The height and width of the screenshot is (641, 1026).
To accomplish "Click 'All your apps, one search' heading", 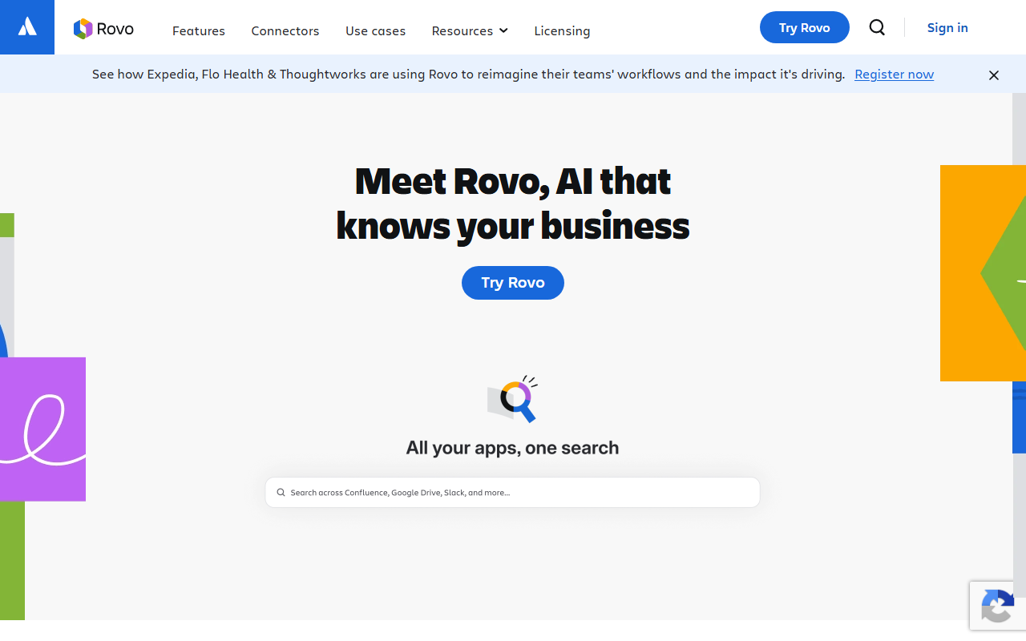I will pyautogui.click(x=513, y=447).
